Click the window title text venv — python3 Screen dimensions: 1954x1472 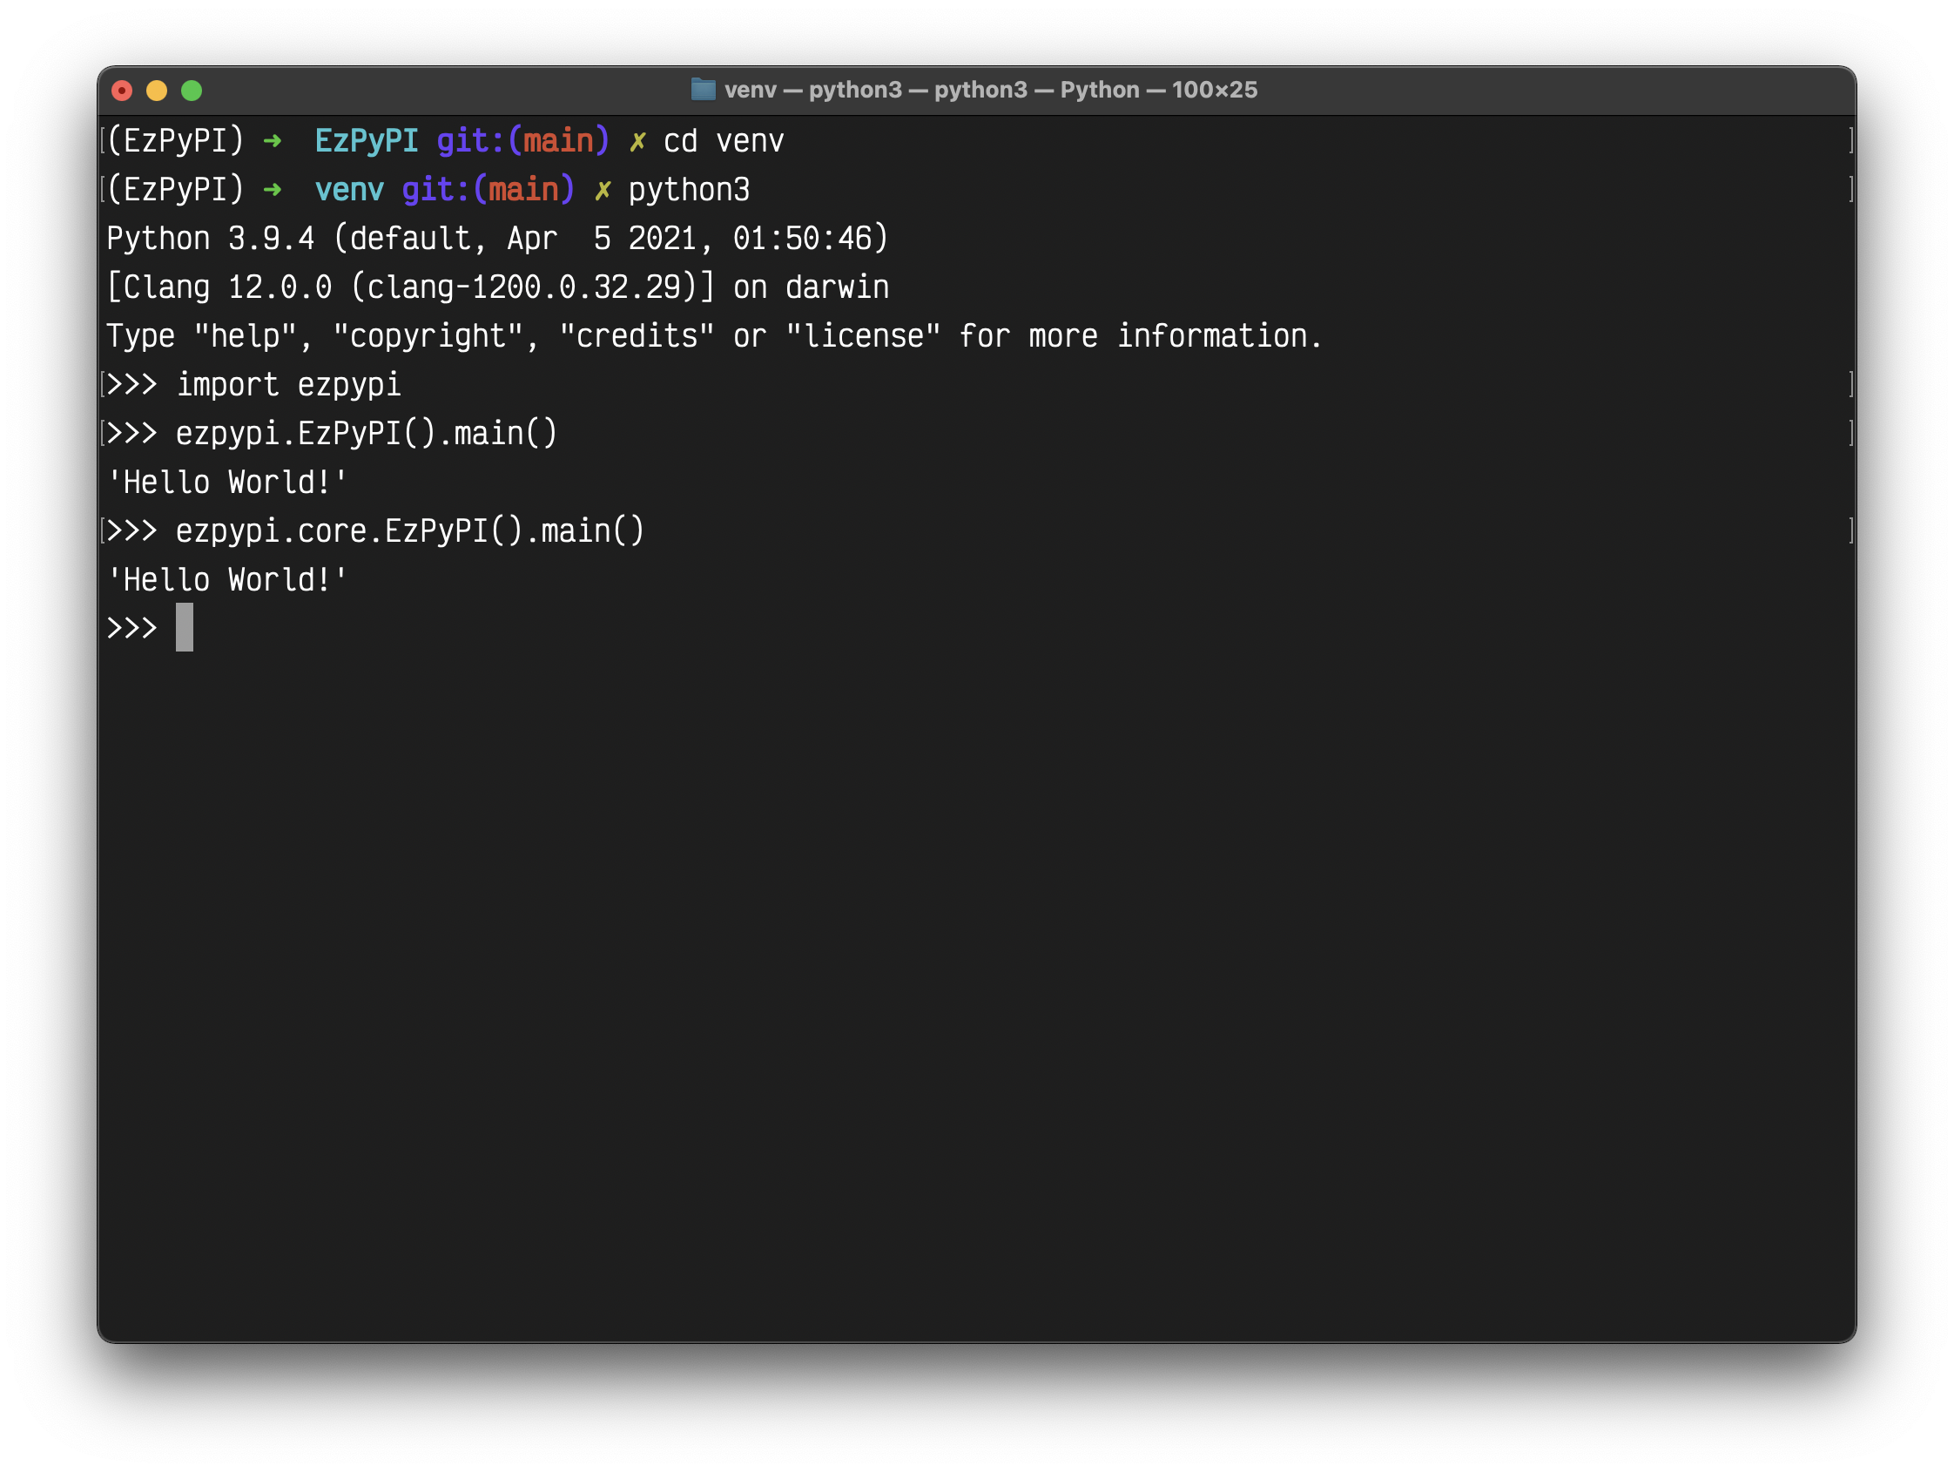[x=989, y=89]
